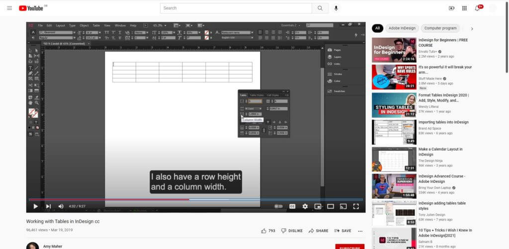This screenshot has width=509, height=249.
Task: Select the Hand tool
Action: click(30, 102)
